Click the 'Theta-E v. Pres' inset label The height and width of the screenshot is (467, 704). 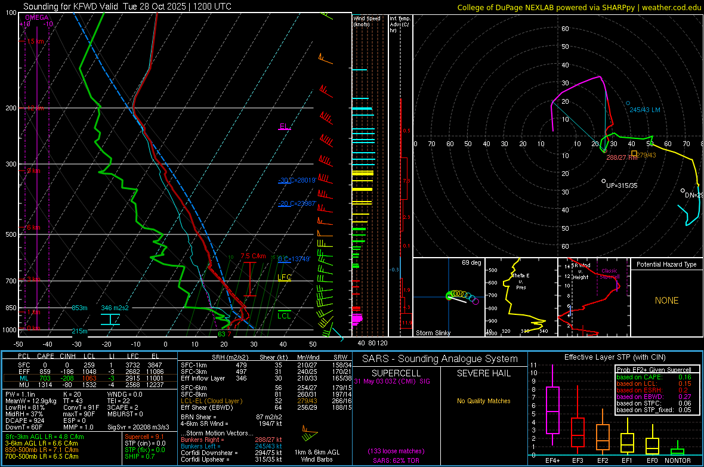(521, 282)
